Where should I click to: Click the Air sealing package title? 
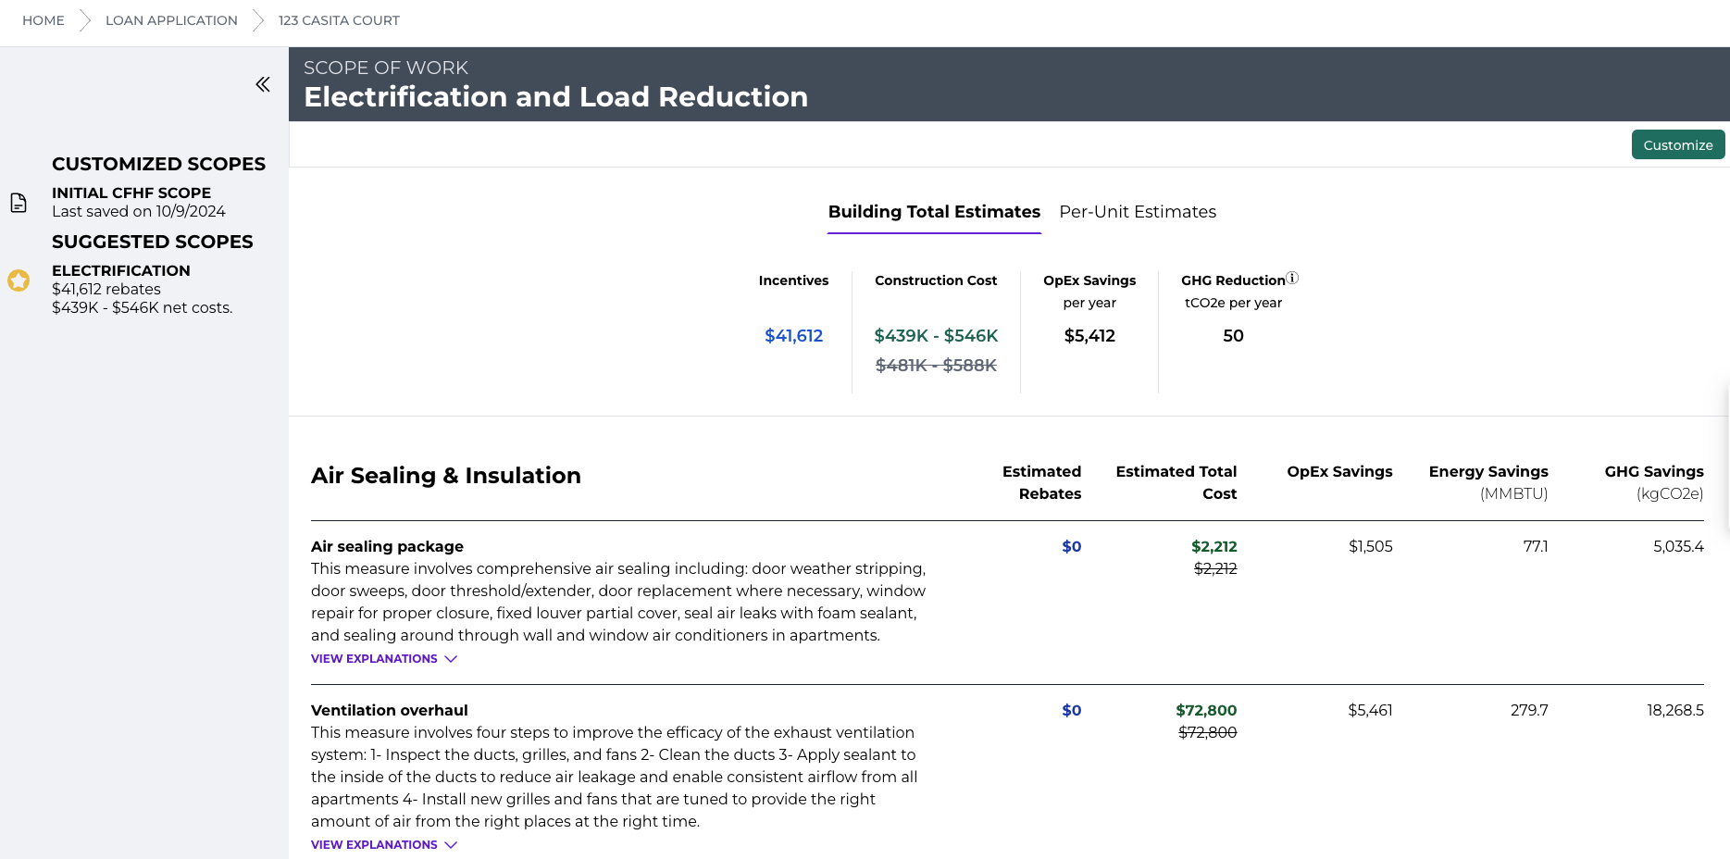(387, 547)
